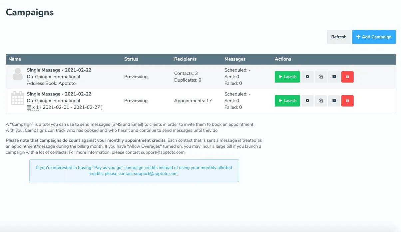401x232 pixels.
Task: Click the Messages column header
Action: [x=235, y=59]
